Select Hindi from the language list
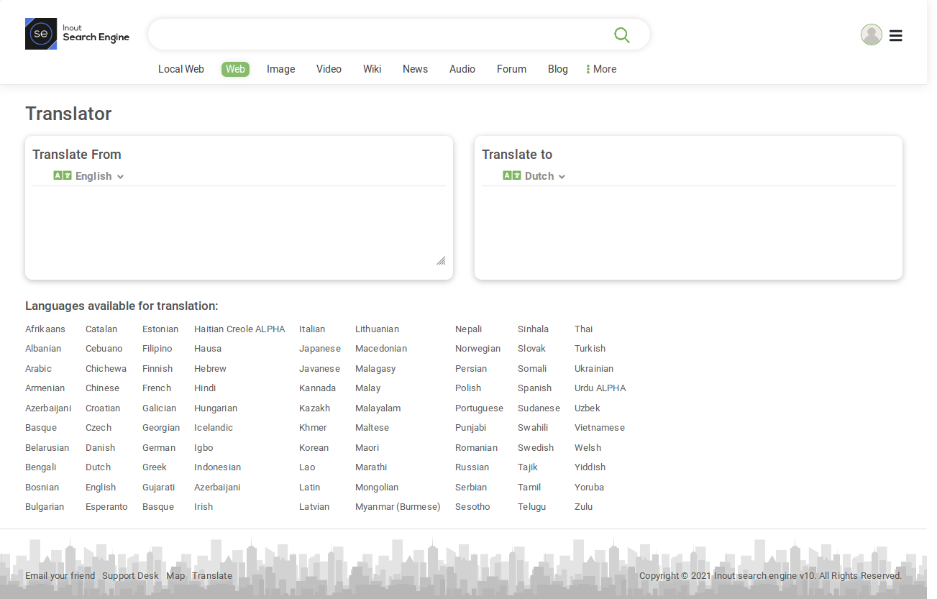Viewport: 937px width, 599px height. (x=205, y=388)
